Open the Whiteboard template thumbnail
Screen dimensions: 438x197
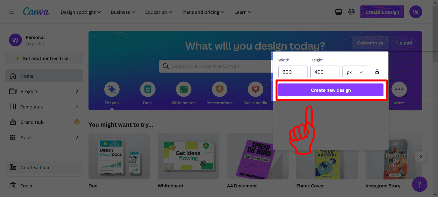tap(189, 156)
